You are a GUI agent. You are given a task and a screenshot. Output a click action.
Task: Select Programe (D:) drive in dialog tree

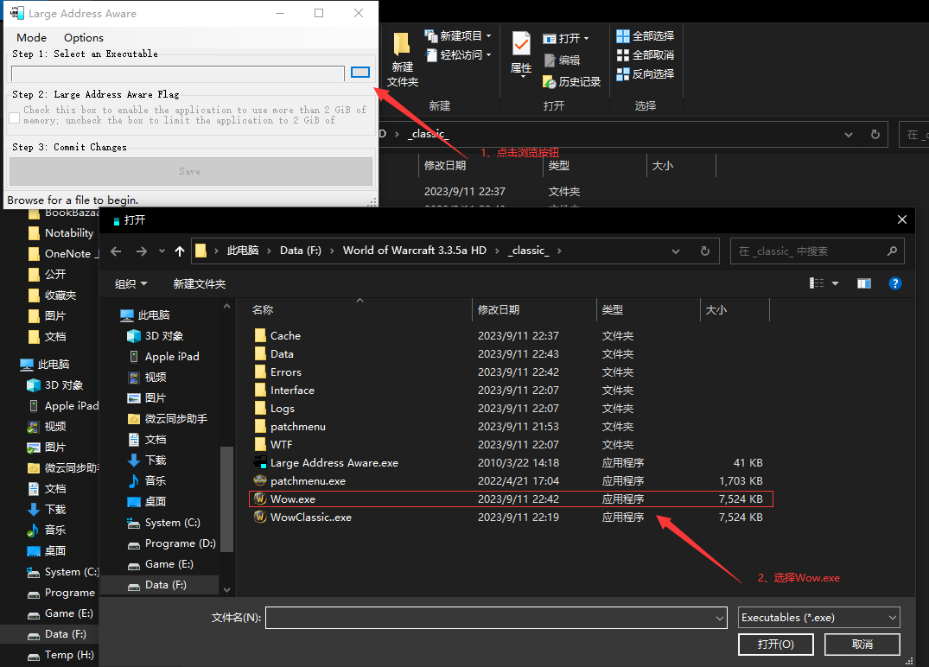click(172, 543)
